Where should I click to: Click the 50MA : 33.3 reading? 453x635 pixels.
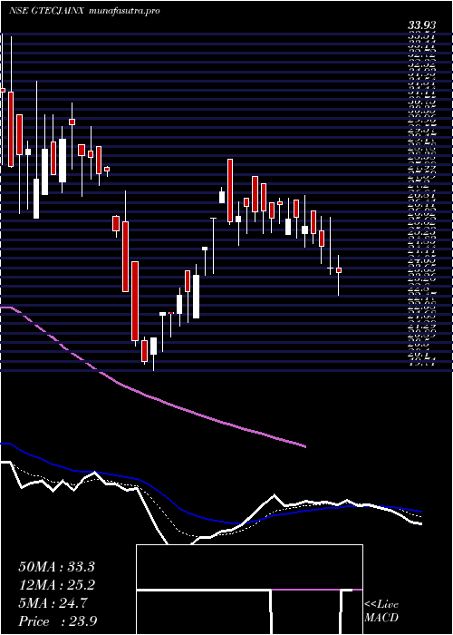(x=56, y=567)
